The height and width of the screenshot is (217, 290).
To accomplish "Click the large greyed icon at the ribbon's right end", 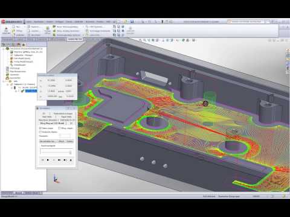I will pos(130,30).
